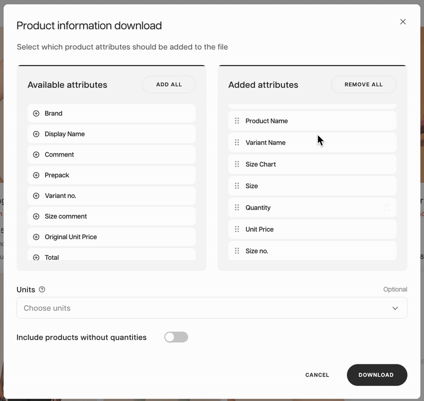This screenshot has height=401, width=424.
Task: Cancel the product information download
Action: tap(317, 375)
